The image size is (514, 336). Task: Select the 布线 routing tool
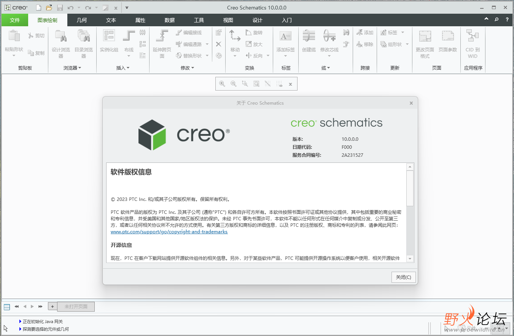129,36
